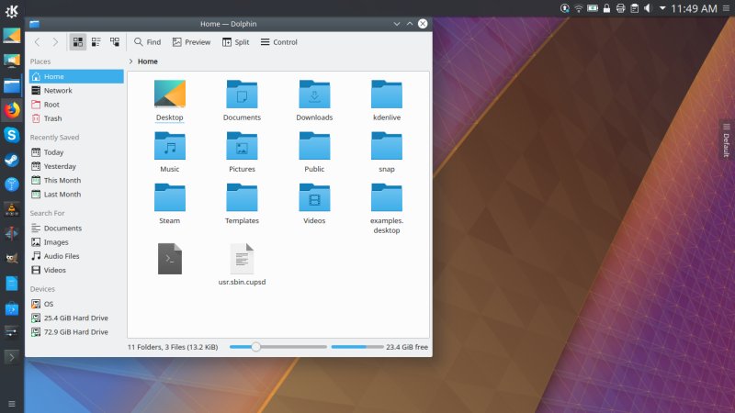Open the printer tray icon
Image resolution: width=735 pixels, height=413 pixels.
pos(621,8)
